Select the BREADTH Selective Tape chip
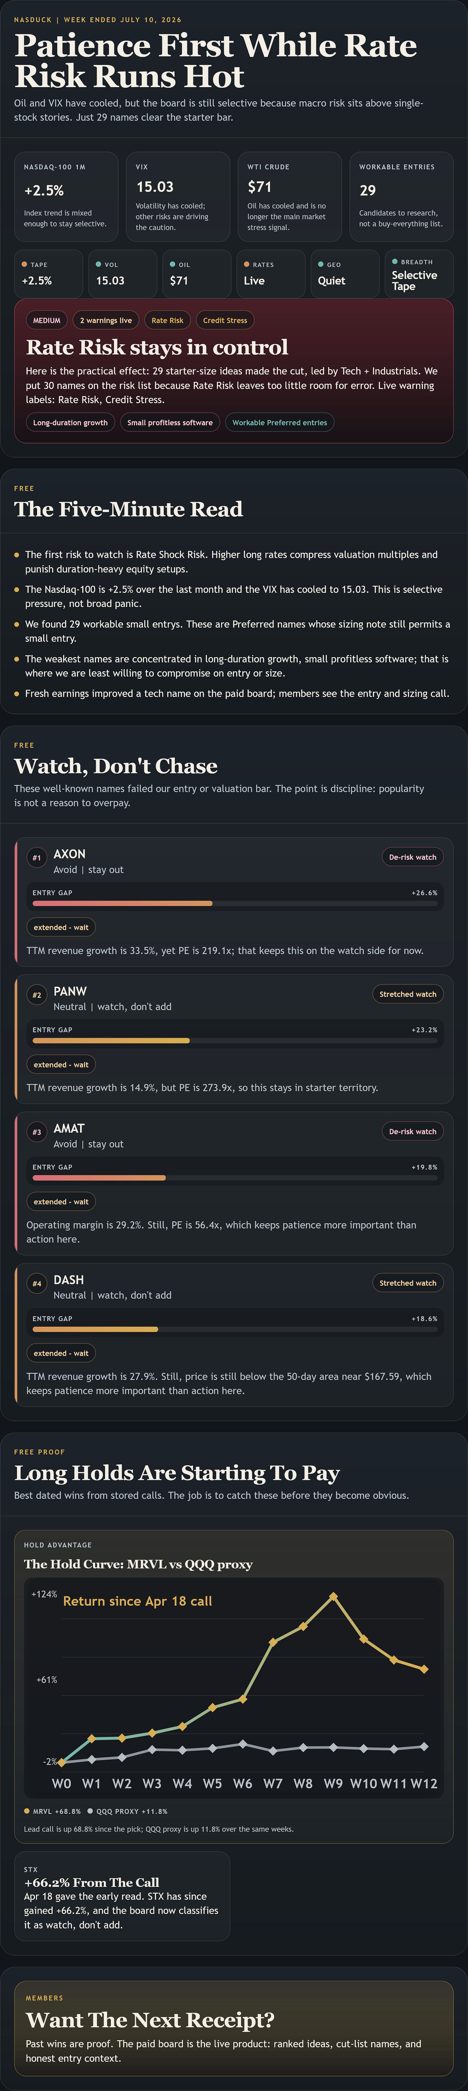468x2091 pixels. pos(419,274)
